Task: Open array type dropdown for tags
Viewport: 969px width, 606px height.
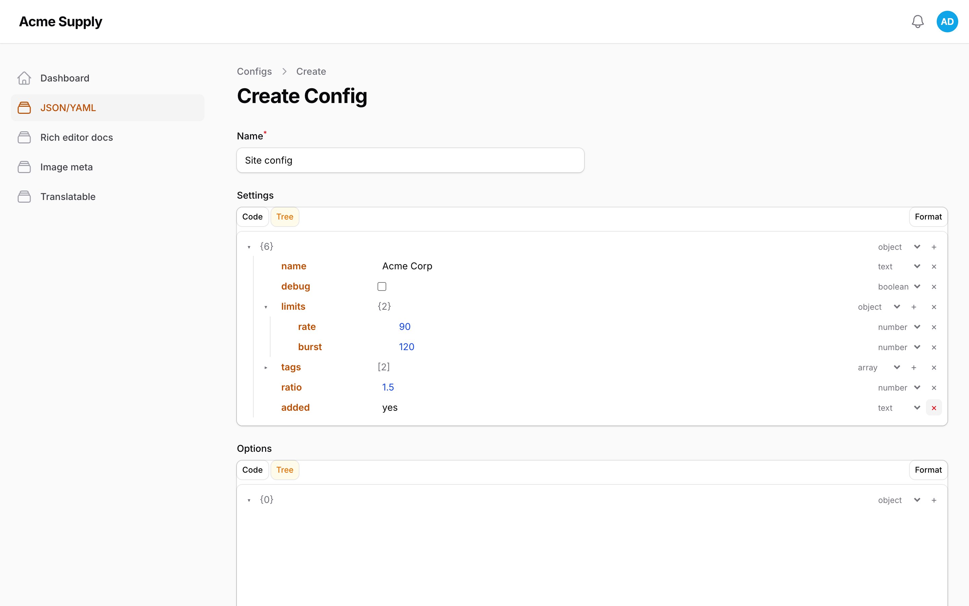Action: pos(879,368)
